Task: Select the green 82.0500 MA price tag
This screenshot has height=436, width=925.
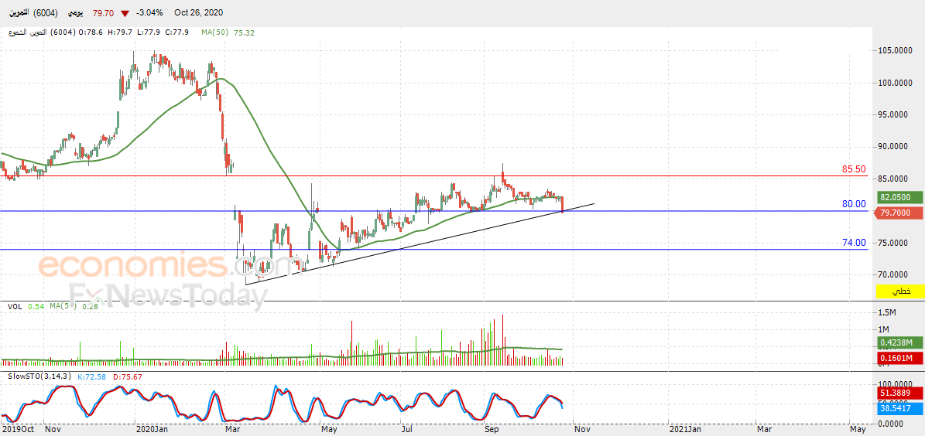Action: tap(900, 198)
